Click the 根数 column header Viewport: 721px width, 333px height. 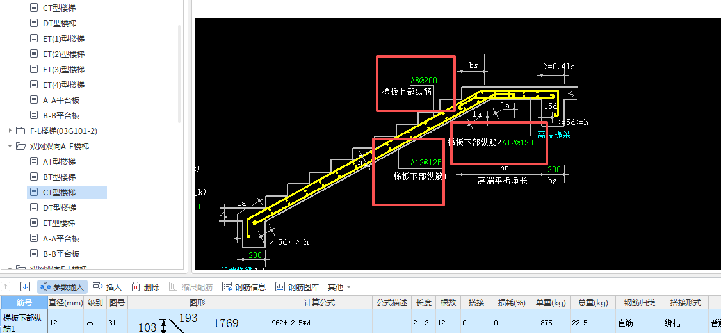(x=448, y=302)
